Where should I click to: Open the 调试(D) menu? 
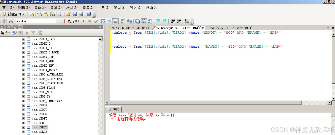pos(88,7)
